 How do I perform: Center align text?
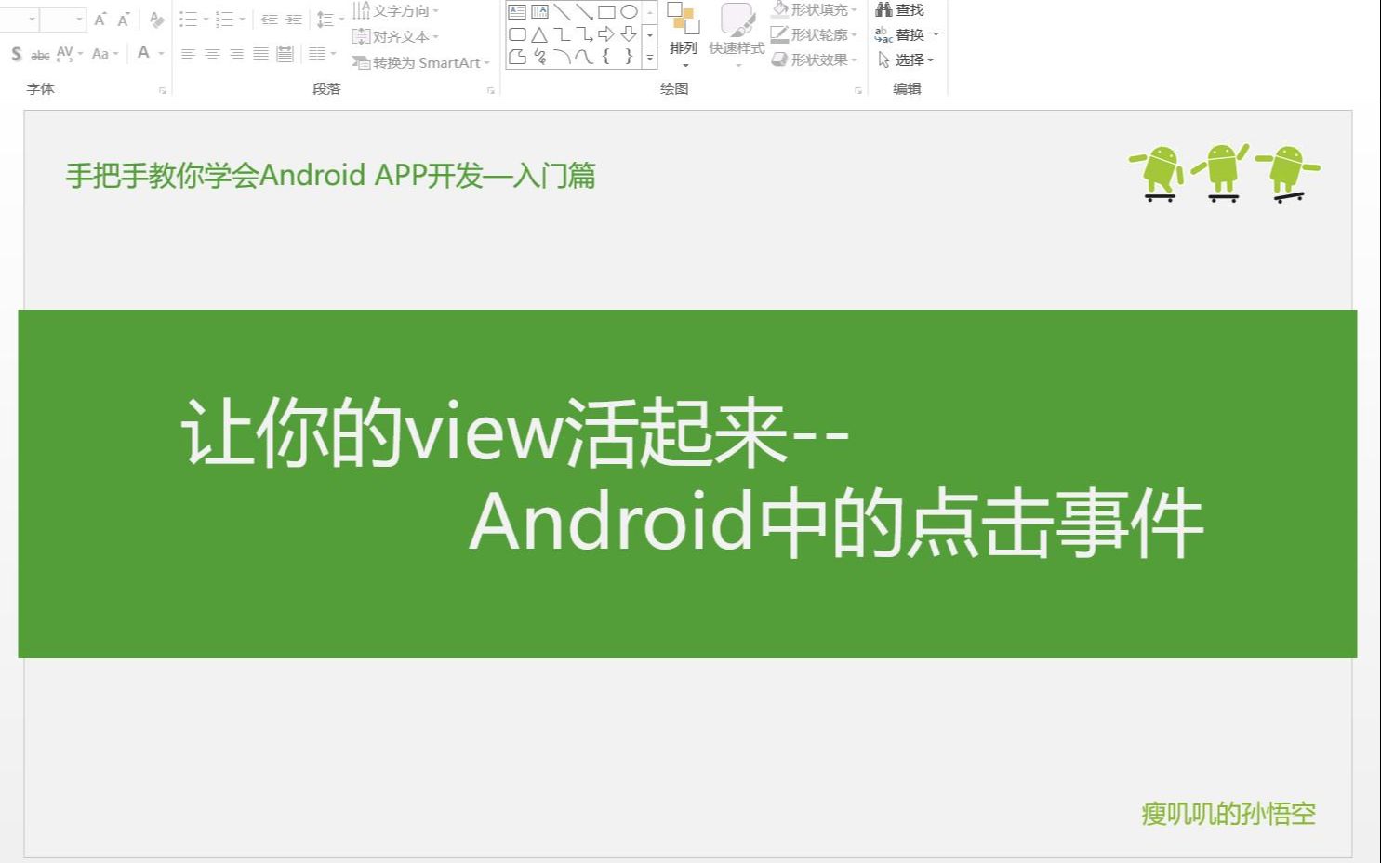pos(212,54)
